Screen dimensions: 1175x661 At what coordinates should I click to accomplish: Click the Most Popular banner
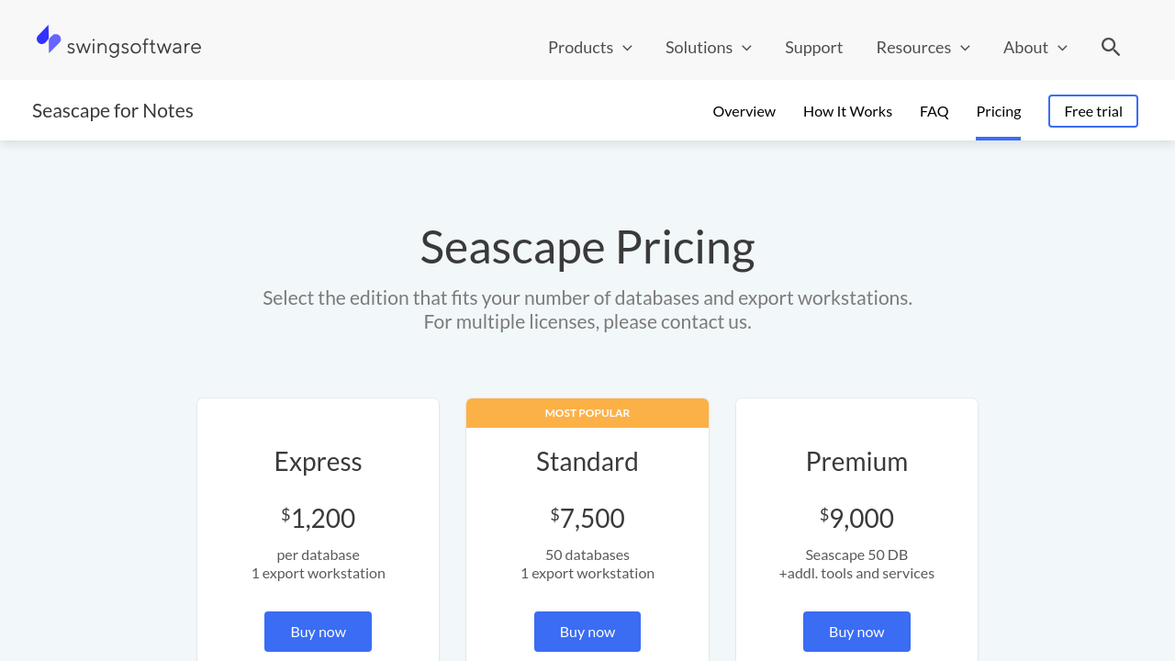587,413
